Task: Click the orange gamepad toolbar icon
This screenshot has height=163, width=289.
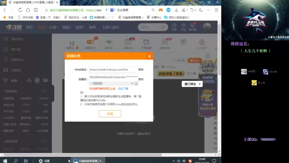Action: pos(160,10)
